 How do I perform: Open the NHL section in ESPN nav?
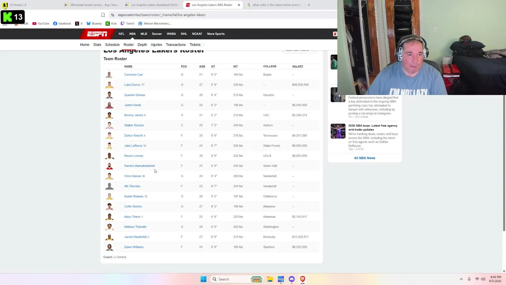[184, 34]
